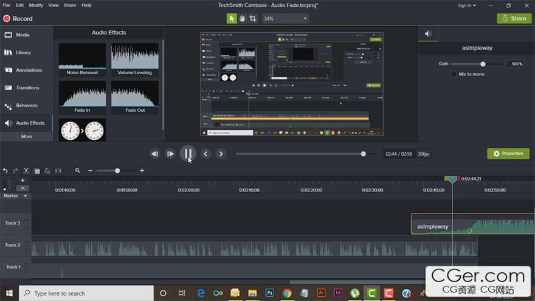Open the audio properties speaker tab
The image size is (535, 301).
428,34
